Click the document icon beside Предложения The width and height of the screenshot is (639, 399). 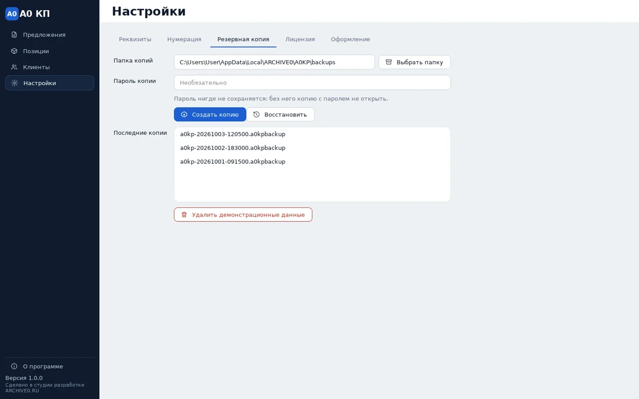pos(14,35)
